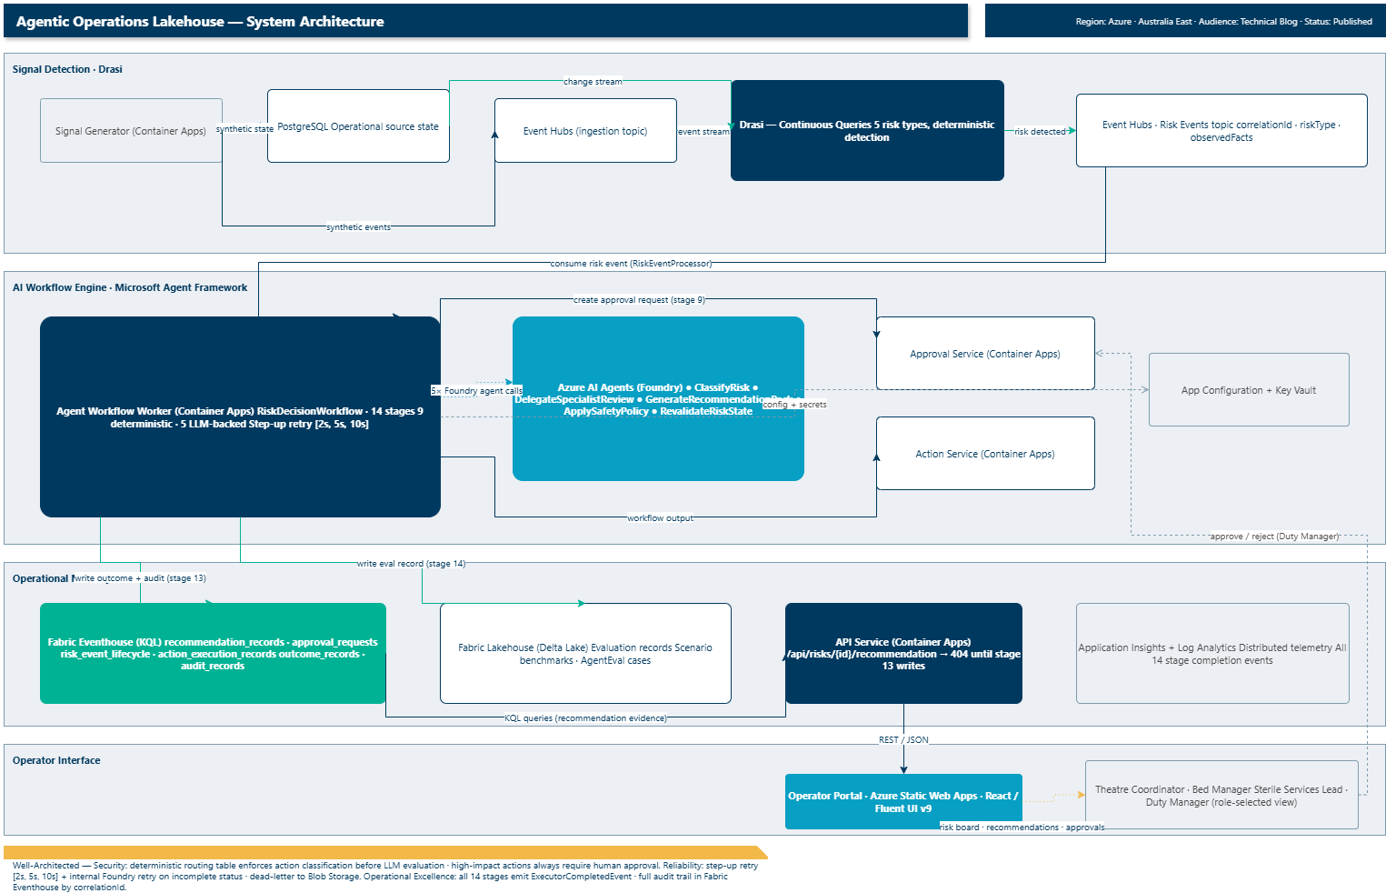Click the 'KQL queries (recommendation evidence)' label
1386x893 pixels.
coord(585,718)
